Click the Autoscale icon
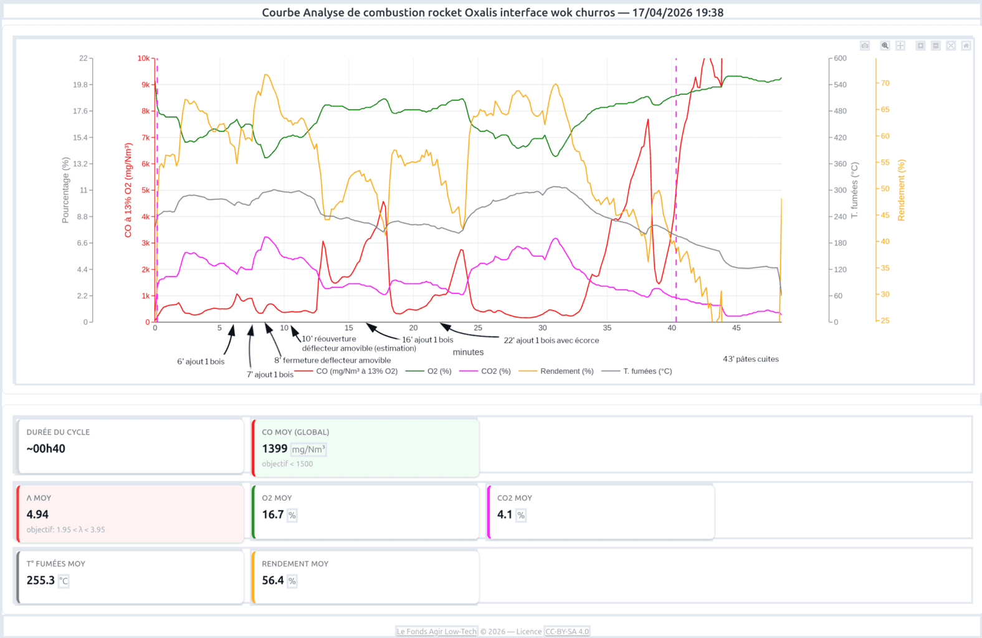 tap(951, 45)
